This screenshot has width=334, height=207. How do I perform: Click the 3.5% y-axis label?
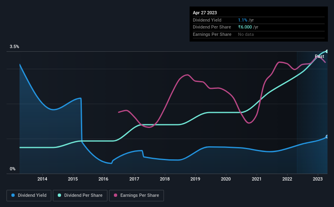pos(14,46)
